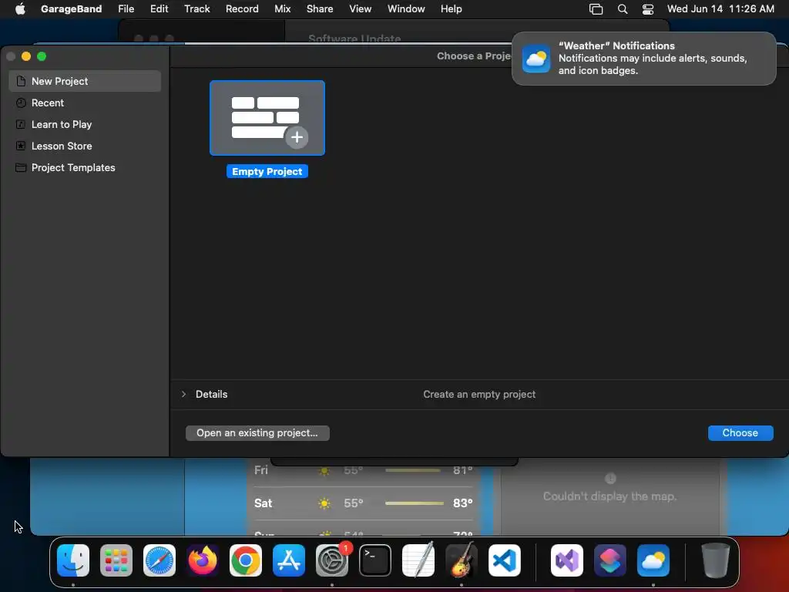The width and height of the screenshot is (789, 592).
Task: Open the Learn to Play section
Action: (85, 124)
